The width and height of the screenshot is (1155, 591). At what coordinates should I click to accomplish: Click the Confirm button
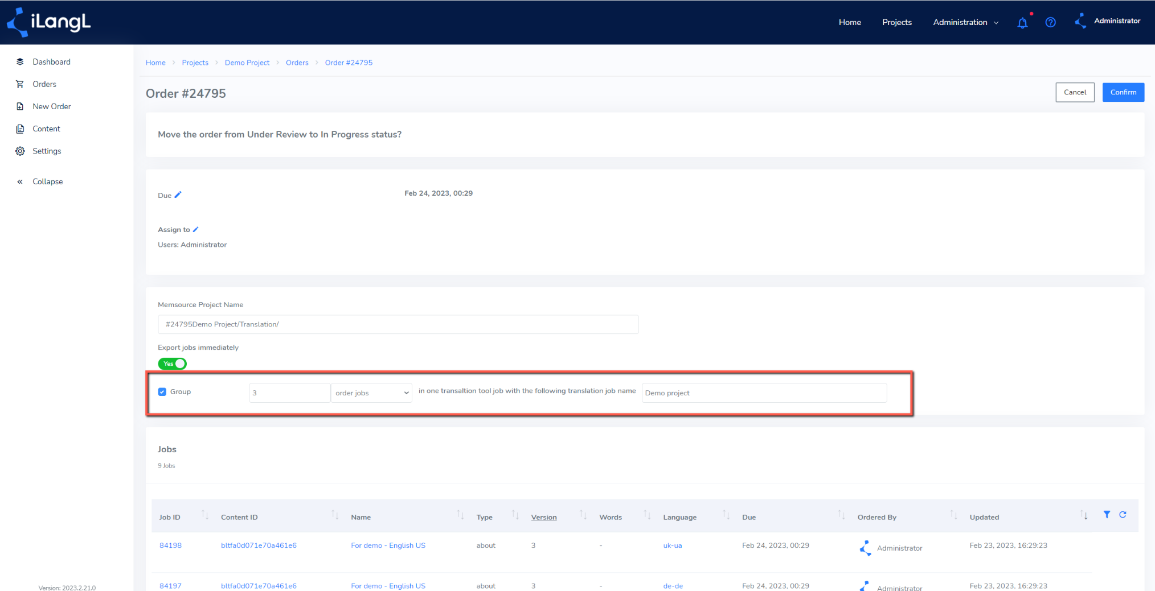[1123, 92]
